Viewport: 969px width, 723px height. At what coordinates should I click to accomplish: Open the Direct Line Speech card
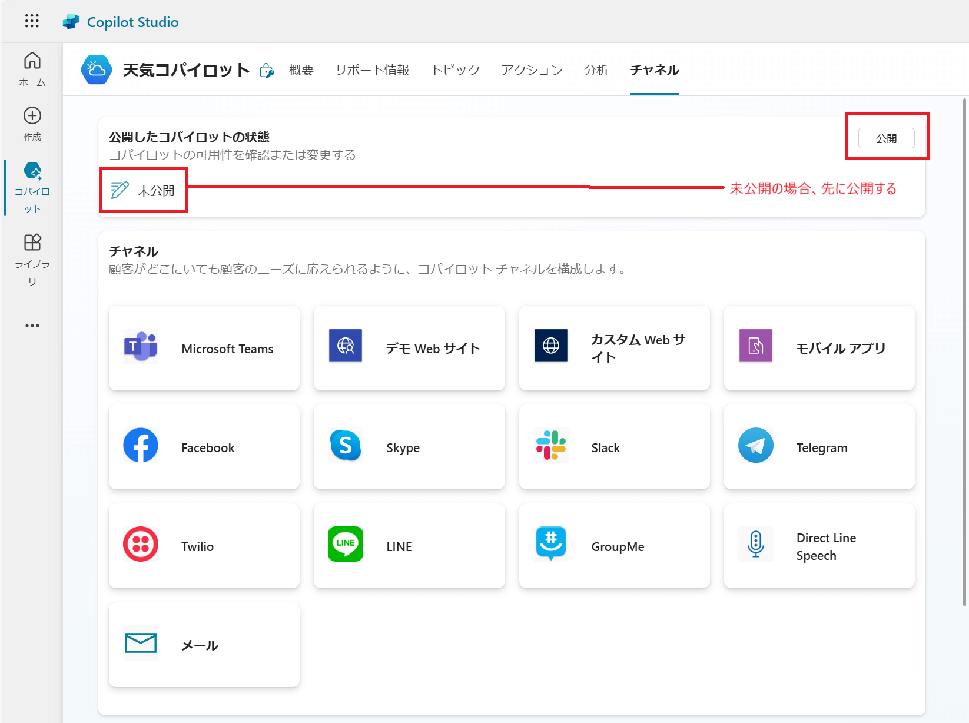point(819,546)
